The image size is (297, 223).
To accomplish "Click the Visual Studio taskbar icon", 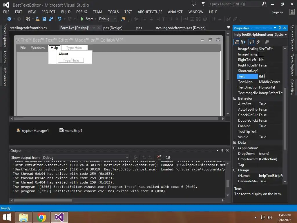I will pyautogui.click(x=59, y=217).
